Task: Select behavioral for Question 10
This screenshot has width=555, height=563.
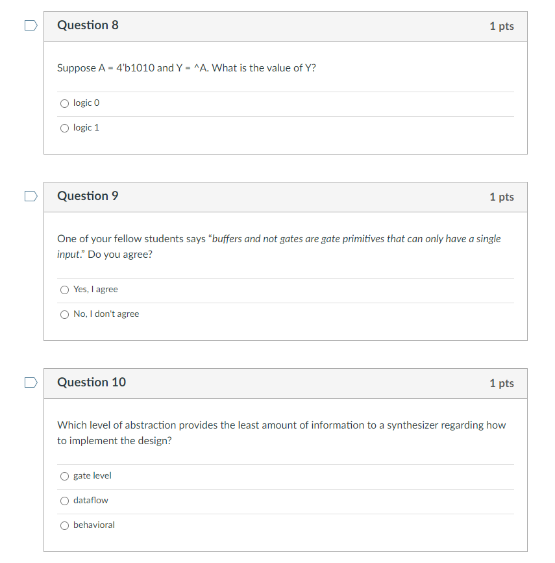Action: click(64, 525)
